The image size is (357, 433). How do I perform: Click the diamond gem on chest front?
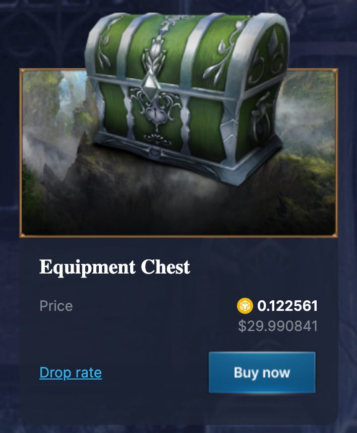point(149,82)
